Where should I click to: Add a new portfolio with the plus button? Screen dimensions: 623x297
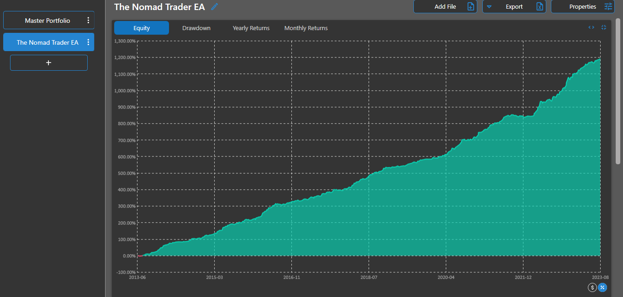[x=48, y=63]
